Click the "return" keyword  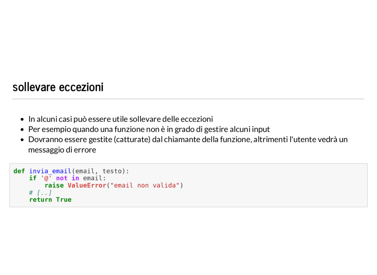point(40,200)
